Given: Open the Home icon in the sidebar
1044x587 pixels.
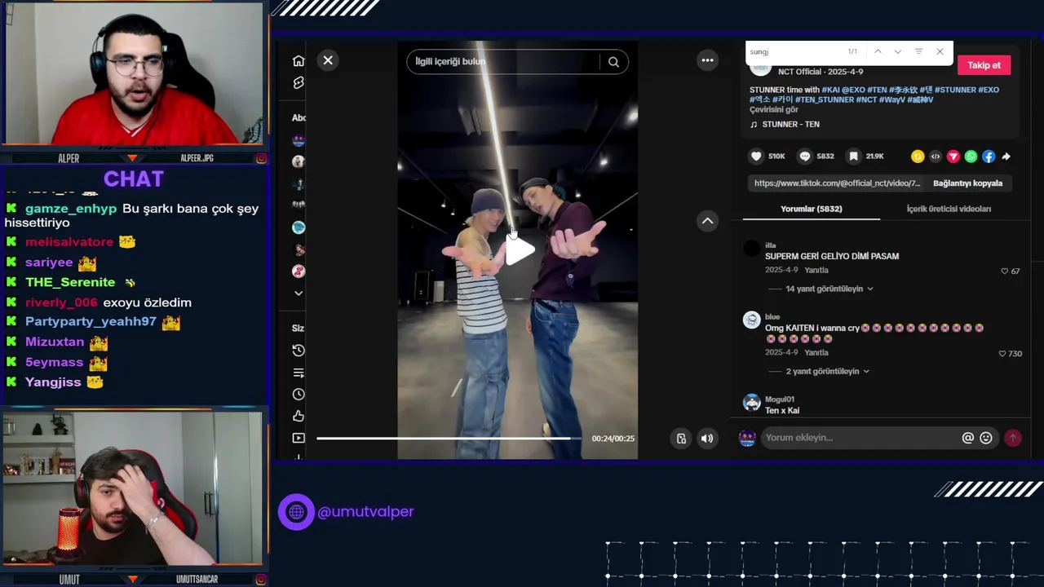Looking at the screenshot, I should coord(299,61).
